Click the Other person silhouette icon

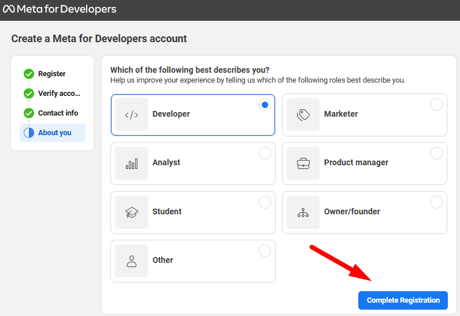pyautogui.click(x=131, y=261)
